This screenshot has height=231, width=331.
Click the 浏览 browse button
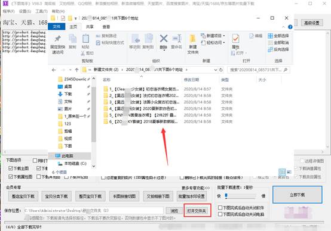click(x=174, y=211)
